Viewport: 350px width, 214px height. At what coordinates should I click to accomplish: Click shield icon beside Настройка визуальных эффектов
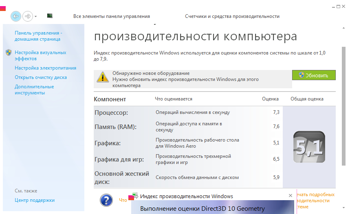(x=9, y=52)
